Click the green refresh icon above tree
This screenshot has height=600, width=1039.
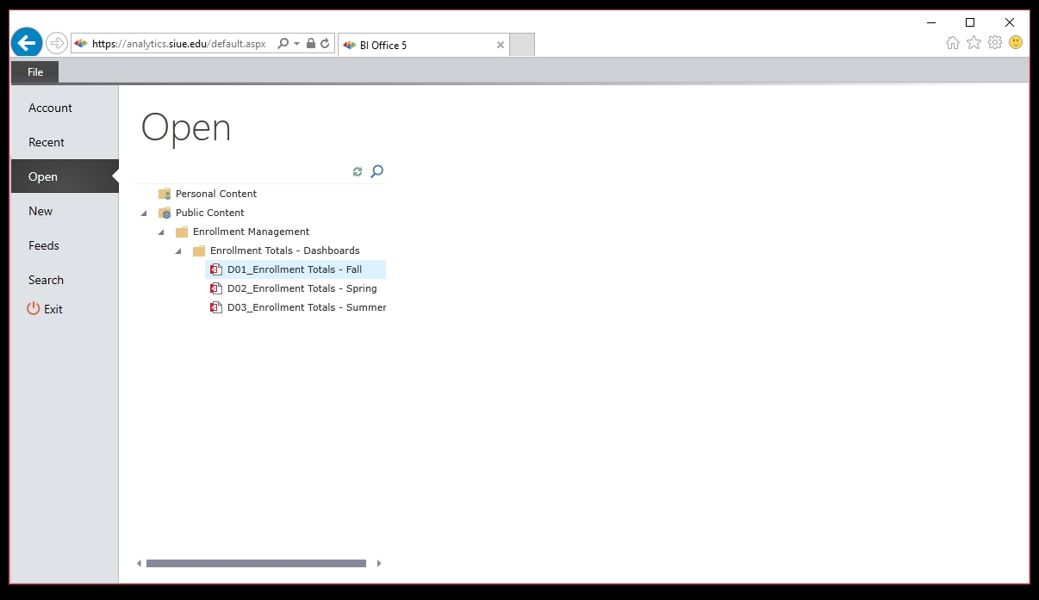(358, 172)
